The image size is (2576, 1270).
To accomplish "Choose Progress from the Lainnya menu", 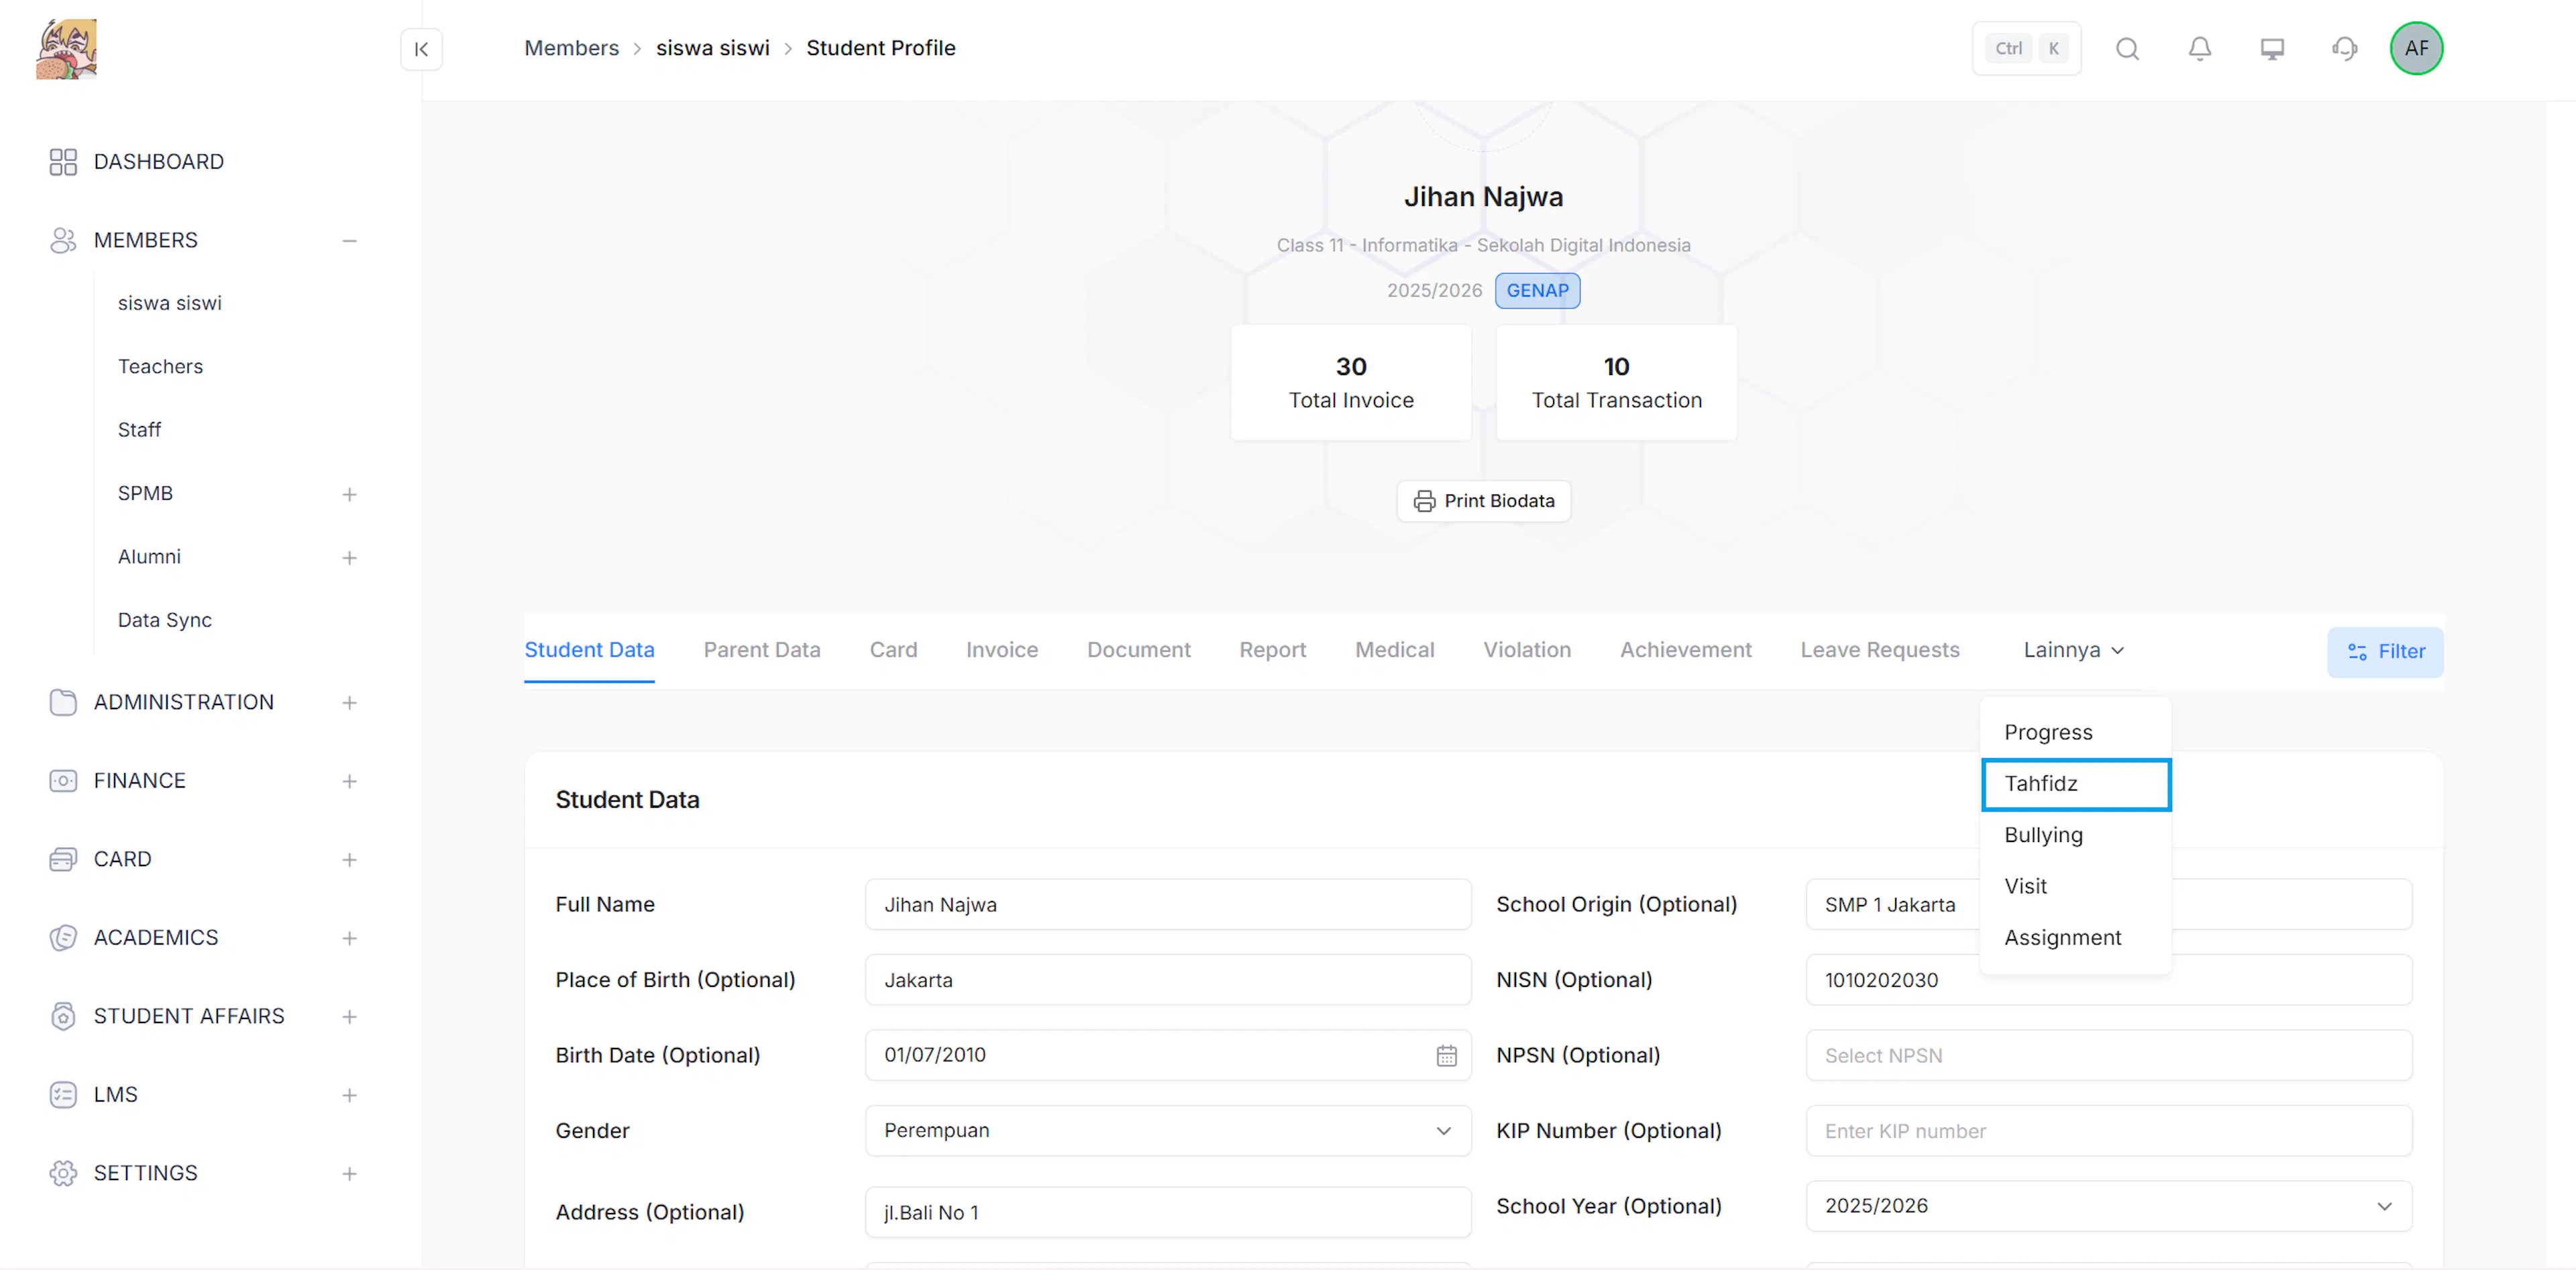I will (x=2075, y=732).
